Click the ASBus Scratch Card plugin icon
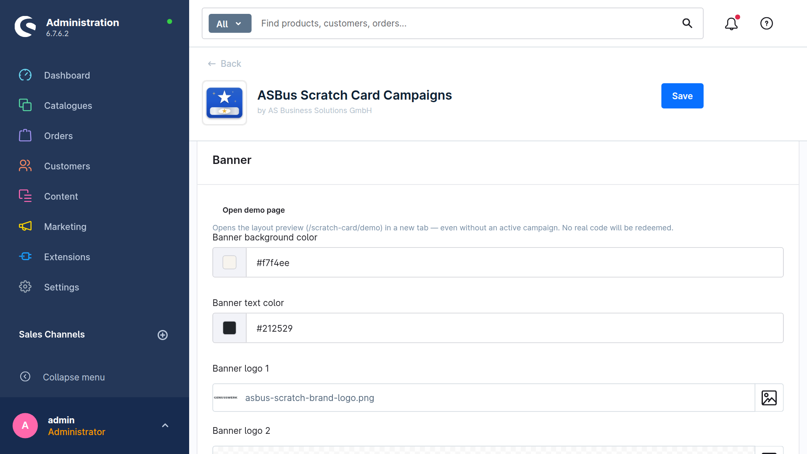This screenshot has width=807, height=454. 224,103
